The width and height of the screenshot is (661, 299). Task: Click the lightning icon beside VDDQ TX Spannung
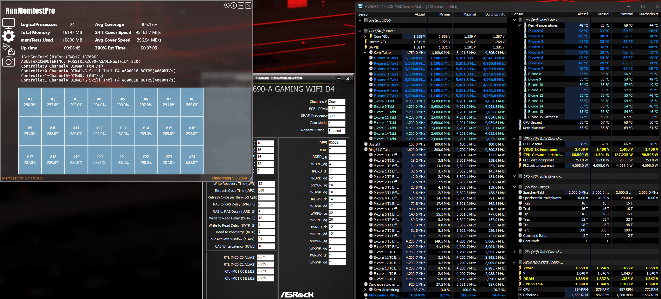coord(520,149)
